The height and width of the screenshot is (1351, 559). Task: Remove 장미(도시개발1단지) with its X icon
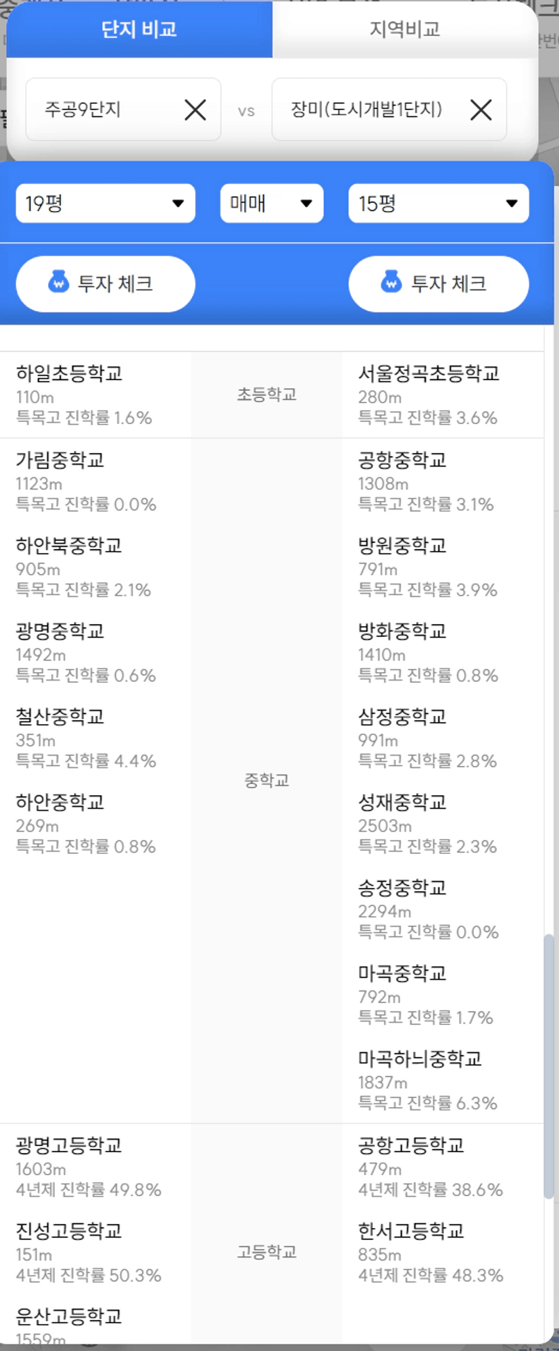tap(481, 110)
